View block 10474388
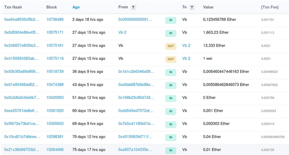Viewport: 289px width, 155px height. (x=55, y=84)
